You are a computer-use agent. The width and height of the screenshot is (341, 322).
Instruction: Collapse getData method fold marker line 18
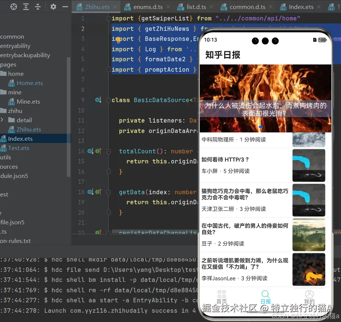108,192
